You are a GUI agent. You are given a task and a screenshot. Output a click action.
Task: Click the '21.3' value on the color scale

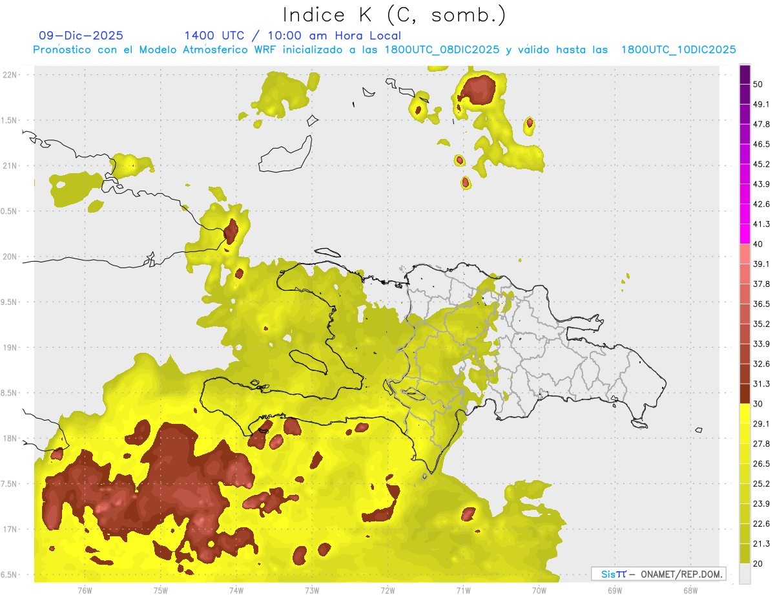(x=761, y=544)
